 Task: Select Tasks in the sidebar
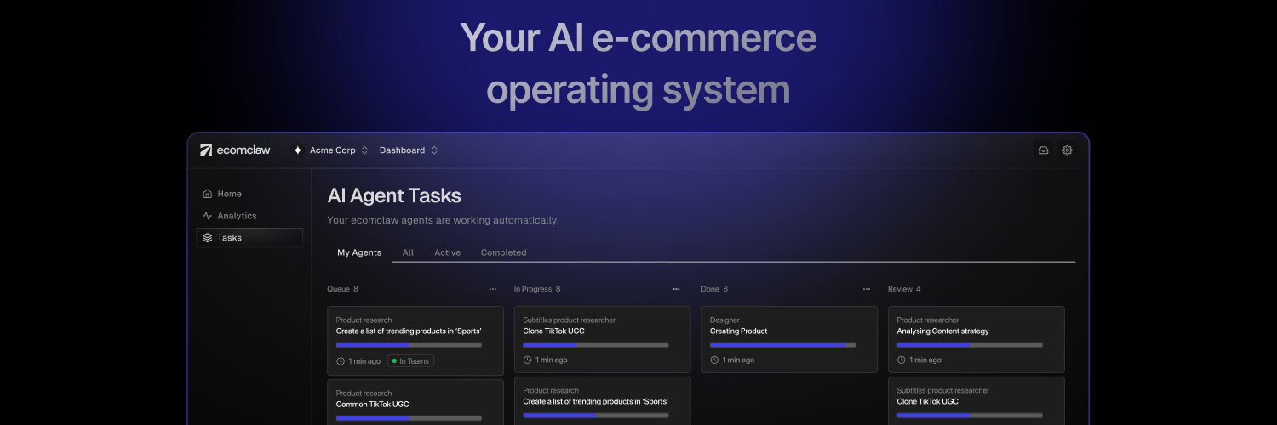point(249,238)
